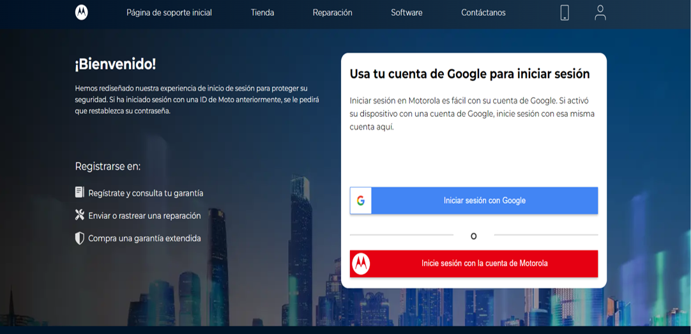Open Regístrate y consulta tu garantía link

(146, 193)
